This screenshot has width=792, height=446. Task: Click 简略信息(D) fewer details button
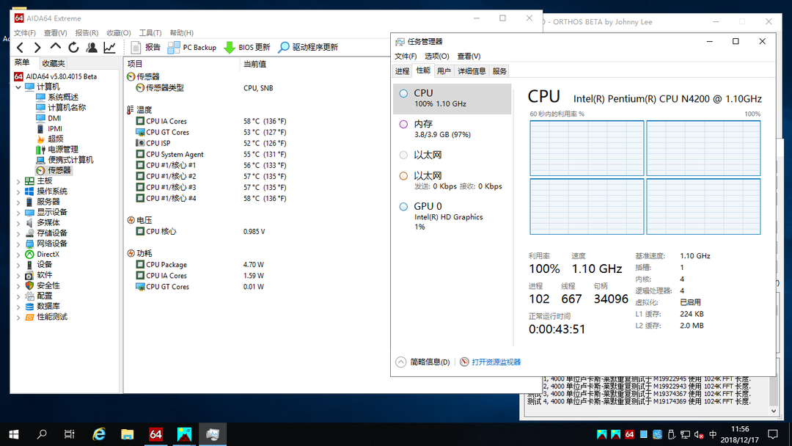coord(423,362)
